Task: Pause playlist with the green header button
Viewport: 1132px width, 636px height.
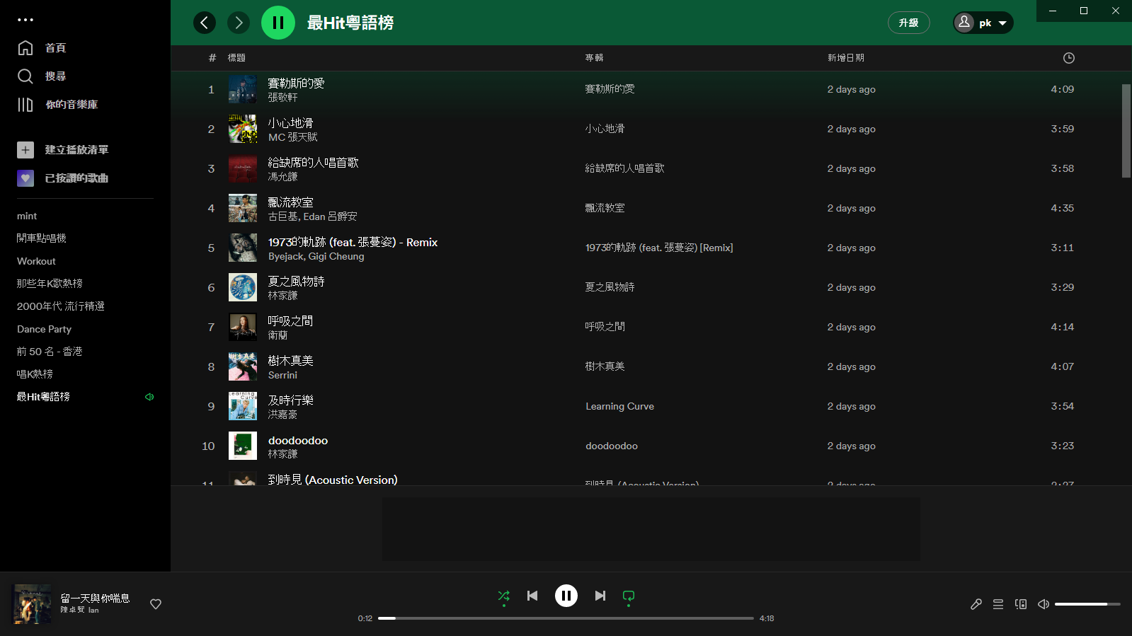Action: point(278,23)
